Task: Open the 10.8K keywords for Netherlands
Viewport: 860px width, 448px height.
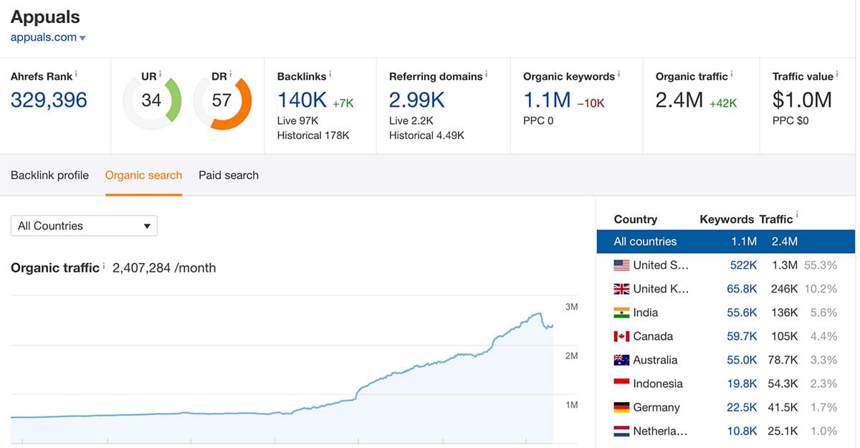Action: [741, 431]
